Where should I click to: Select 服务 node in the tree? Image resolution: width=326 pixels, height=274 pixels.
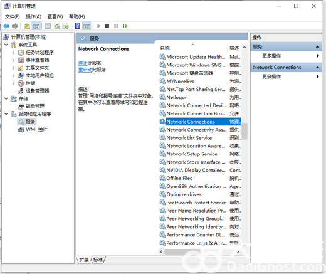[x=30, y=122]
